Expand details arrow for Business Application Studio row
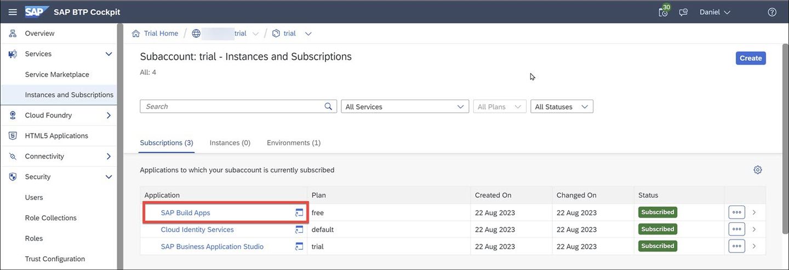 754,246
